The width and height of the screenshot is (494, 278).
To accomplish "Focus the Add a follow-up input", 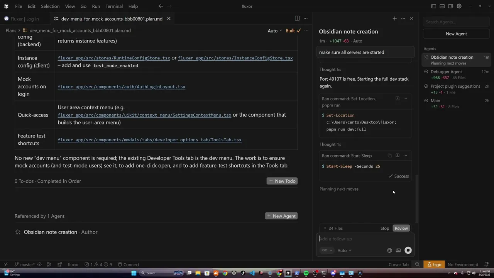I will click(x=365, y=239).
